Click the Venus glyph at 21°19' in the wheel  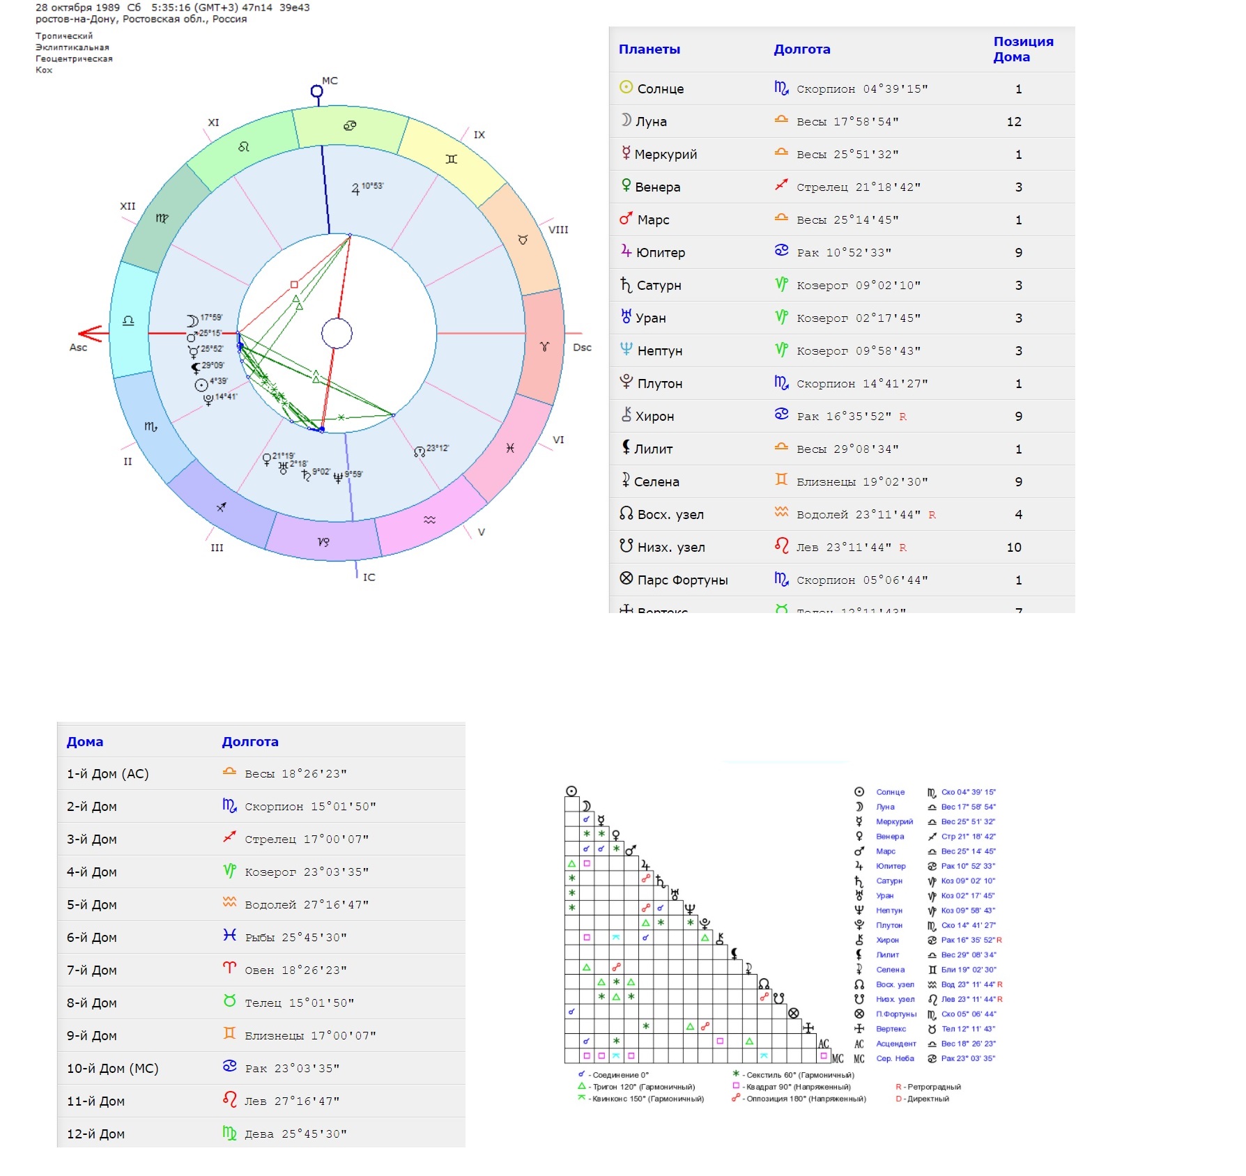click(x=266, y=460)
